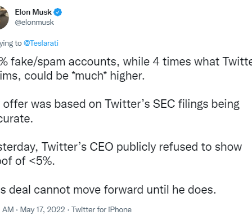Click the May 17, 2022 date stamp
The image size is (252, 219).
[x=43, y=209]
